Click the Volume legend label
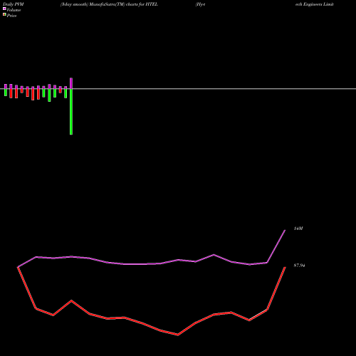Image resolution: width=356 pixels, height=356 pixels. 14,10
